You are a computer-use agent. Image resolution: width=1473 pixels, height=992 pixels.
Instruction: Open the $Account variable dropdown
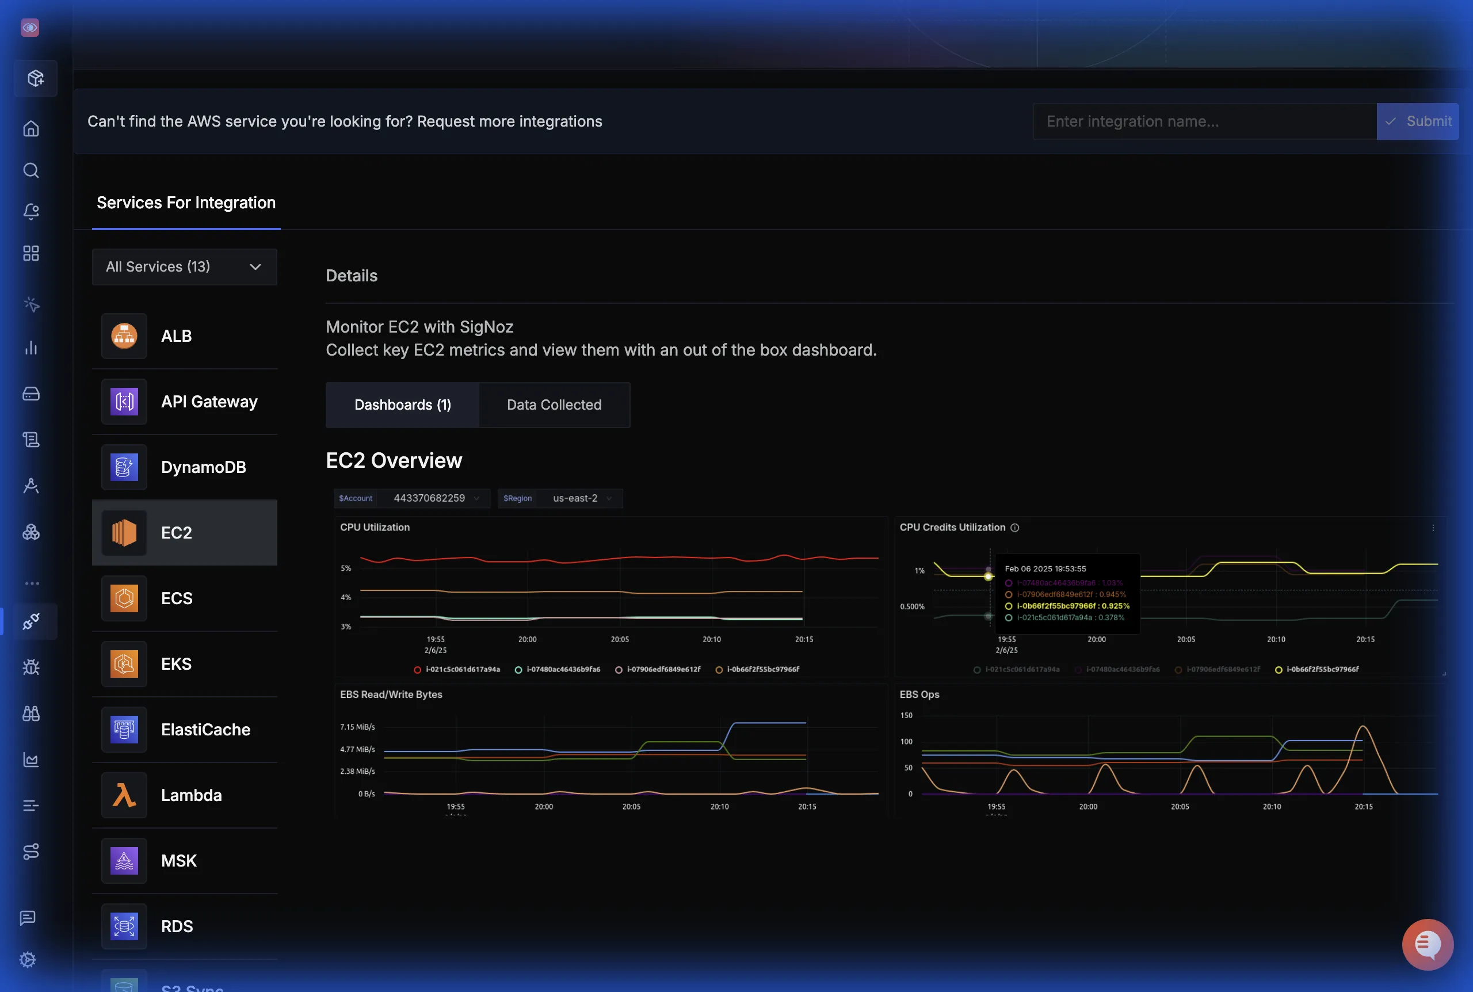tap(435, 498)
